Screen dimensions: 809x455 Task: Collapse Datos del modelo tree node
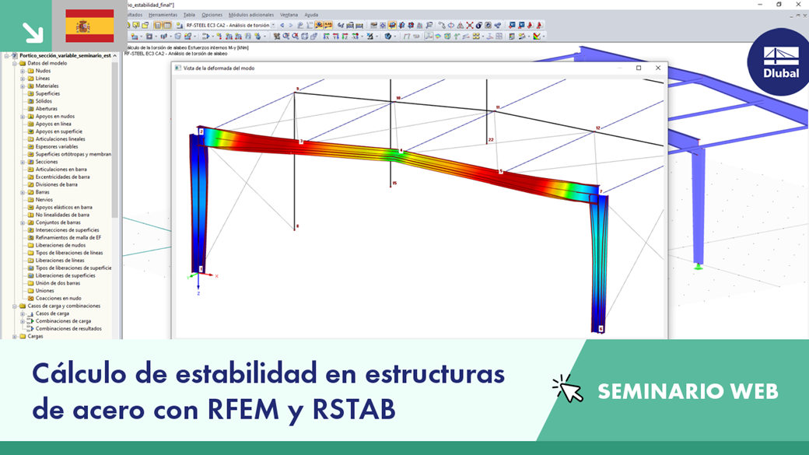(15, 63)
